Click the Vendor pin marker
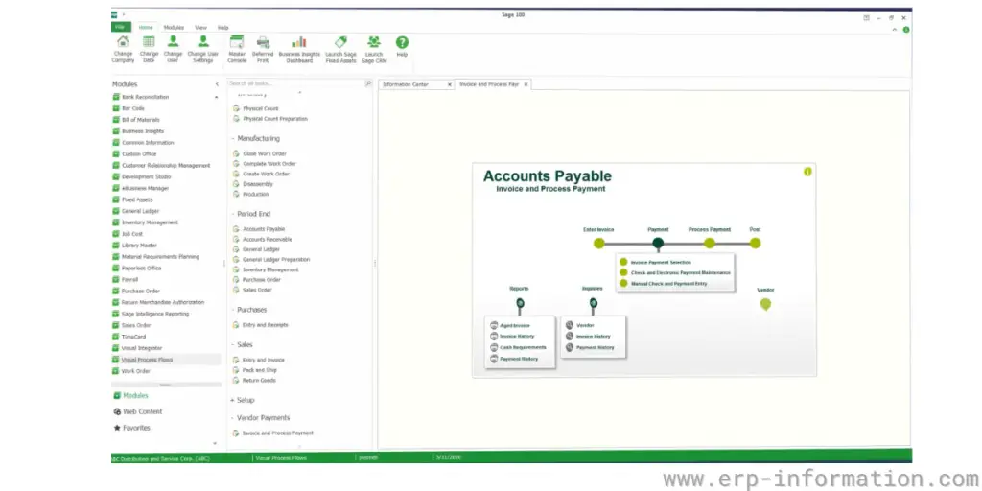 tap(765, 304)
